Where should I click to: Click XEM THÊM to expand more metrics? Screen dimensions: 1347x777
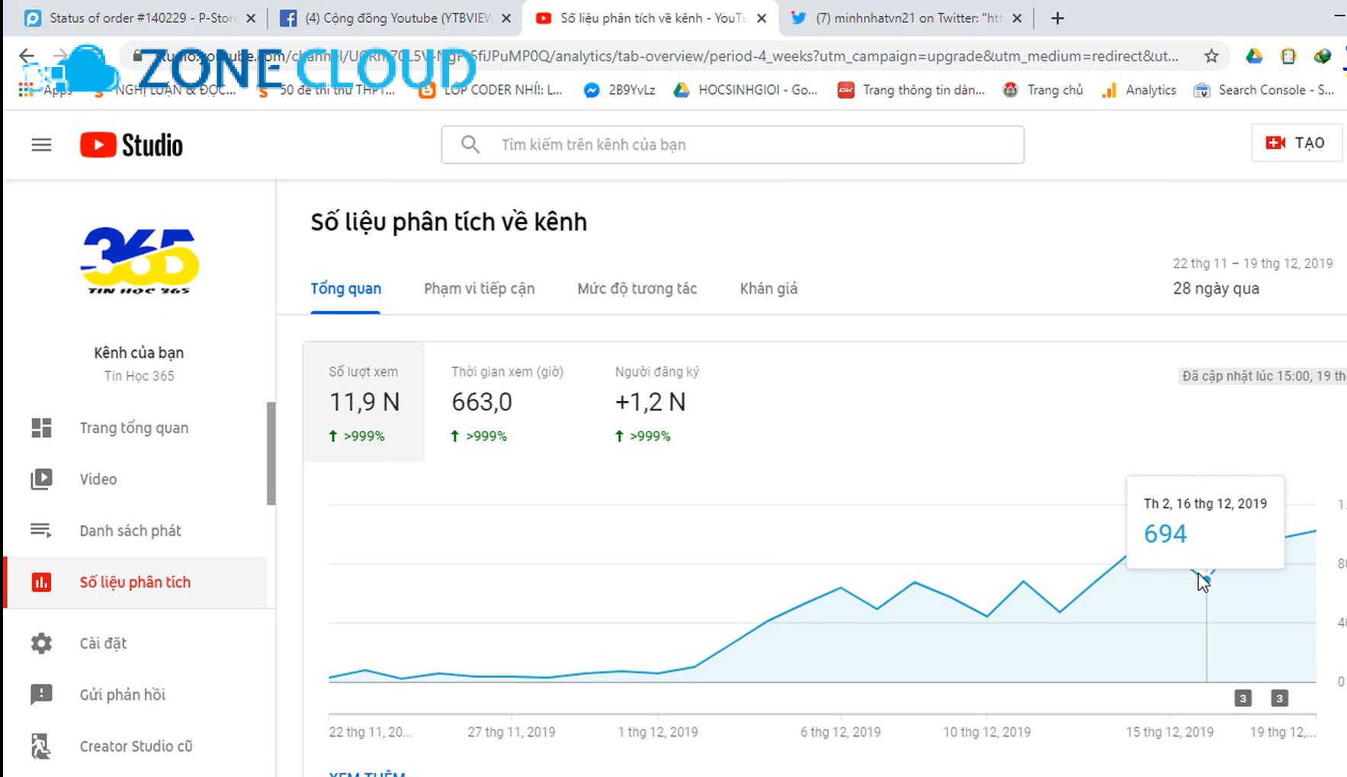pyautogui.click(x=366, y=773)
